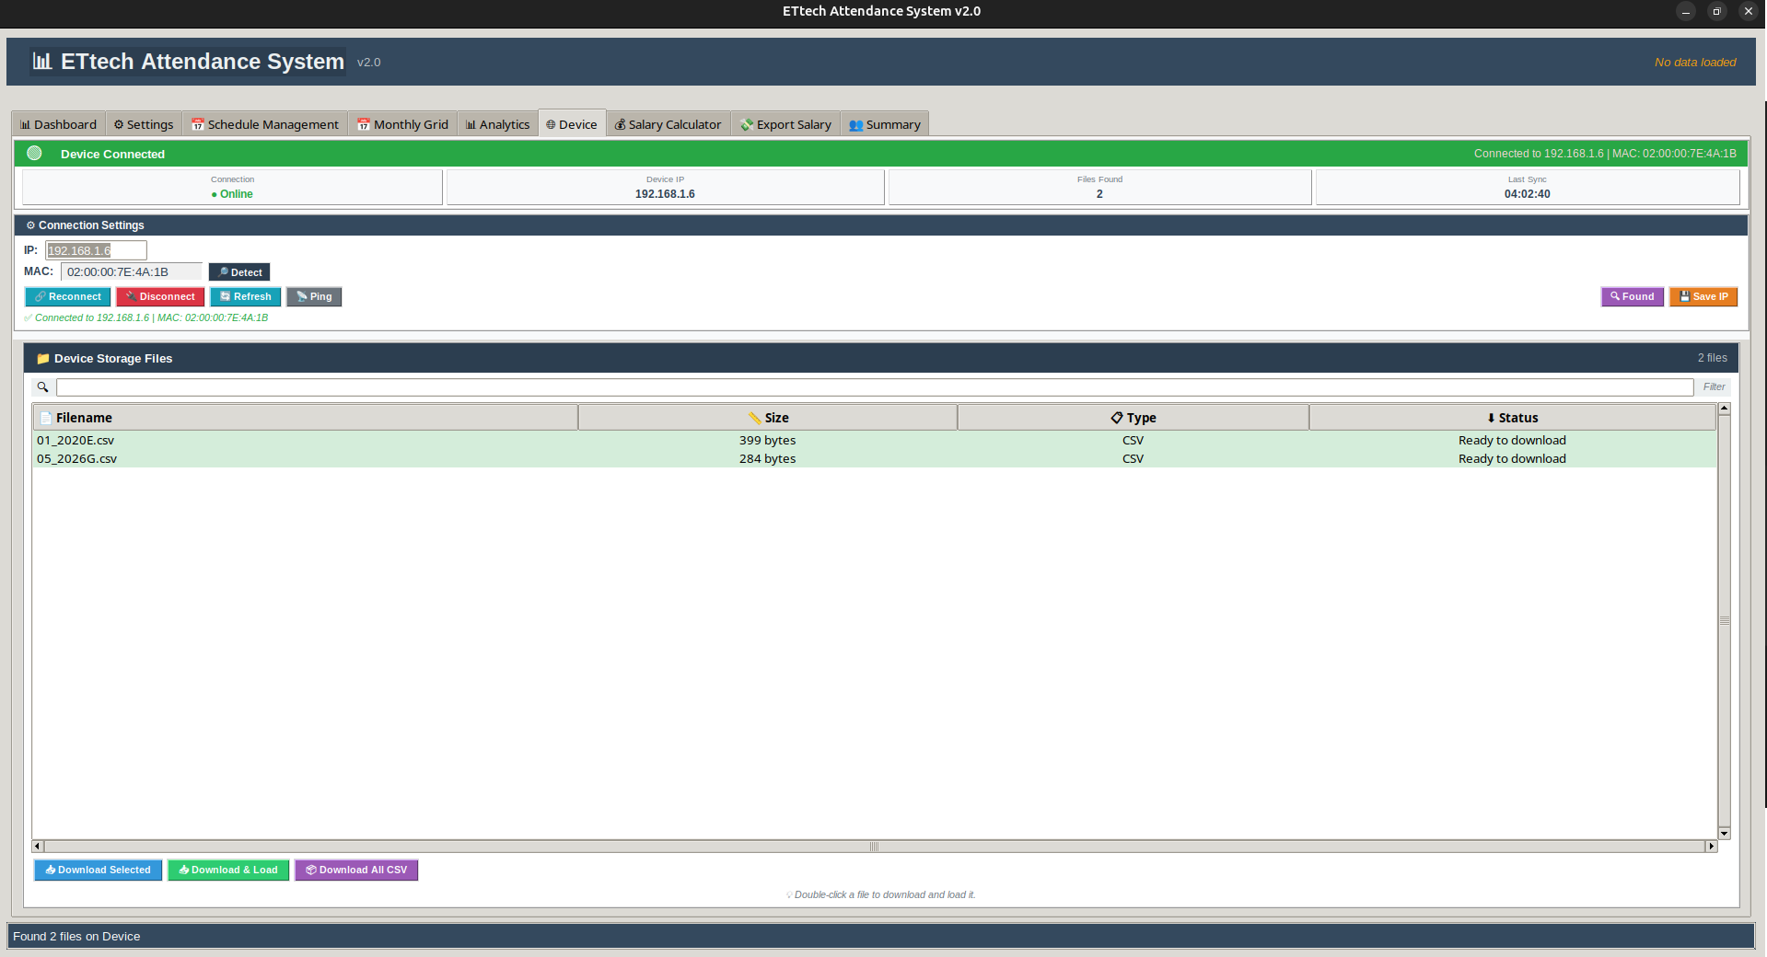Click Download & Load button

coord(228,870)
